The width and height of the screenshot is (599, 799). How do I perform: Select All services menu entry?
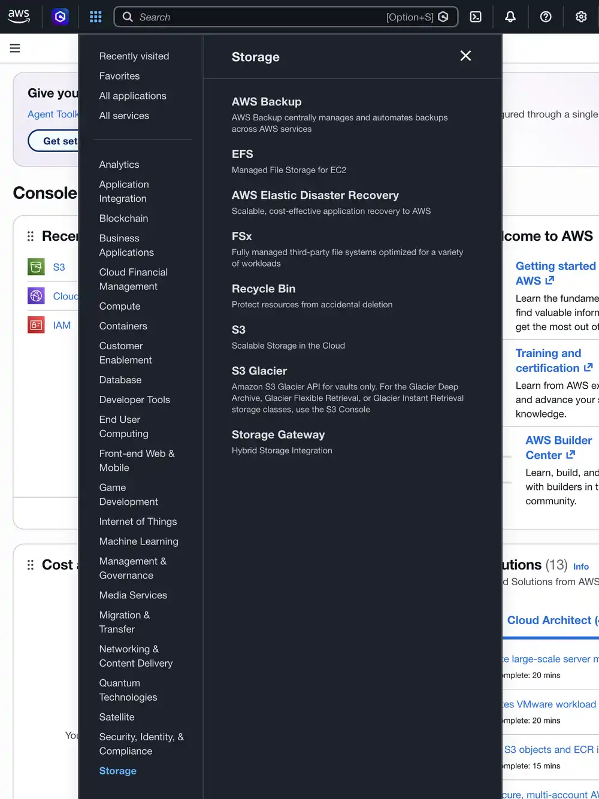click(124, 116)
